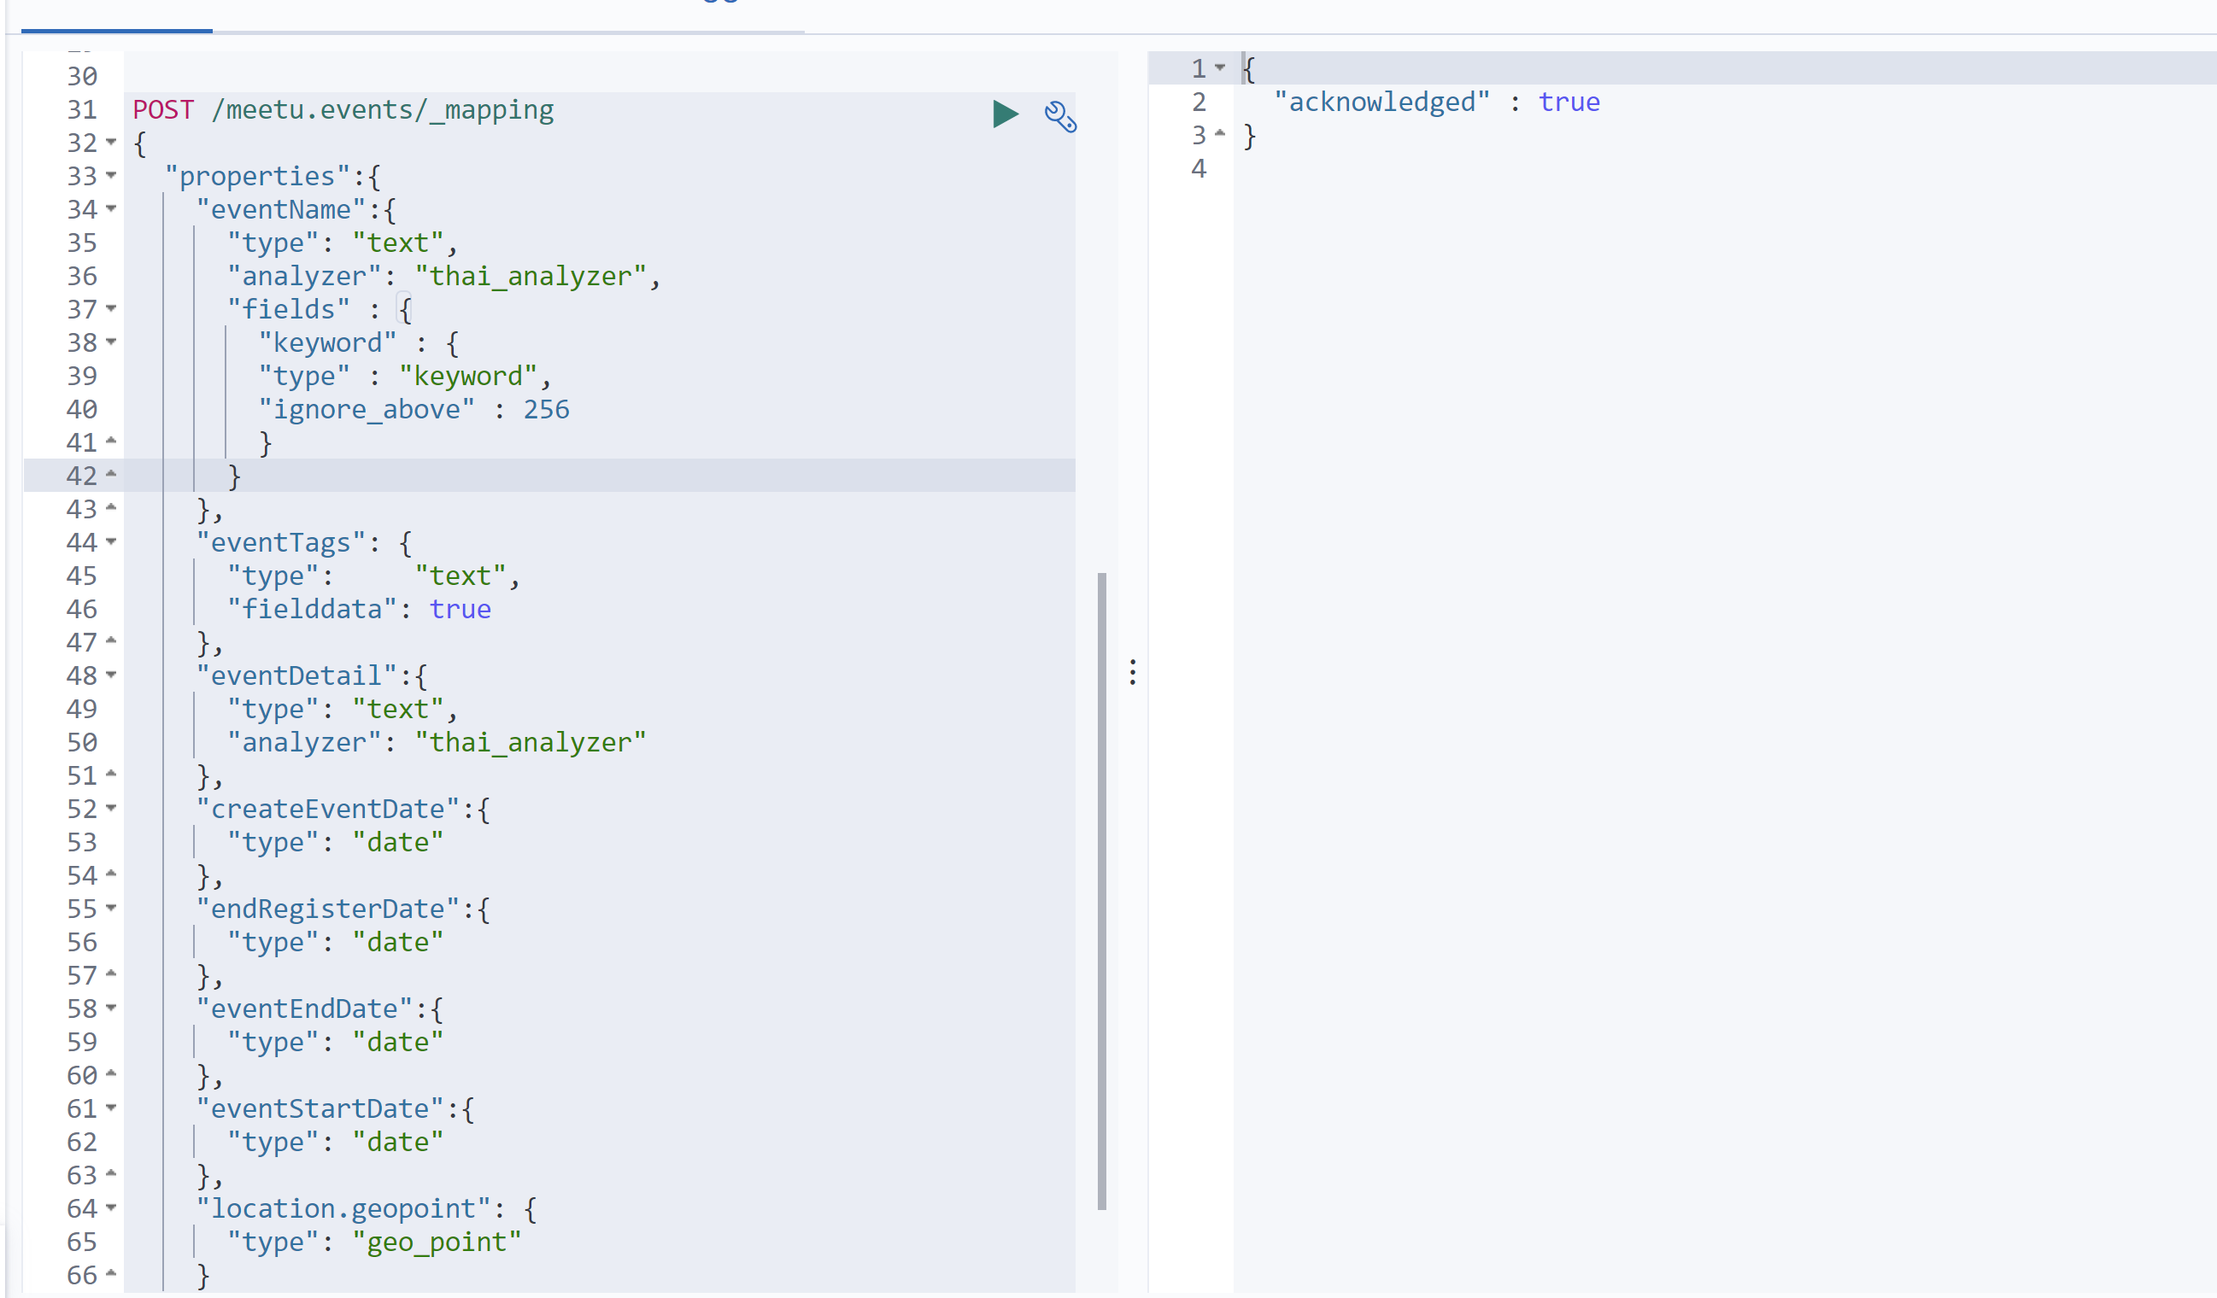Click acknowledged true in response pane
The image size is (2217, 1298).
click(1569, 102)
